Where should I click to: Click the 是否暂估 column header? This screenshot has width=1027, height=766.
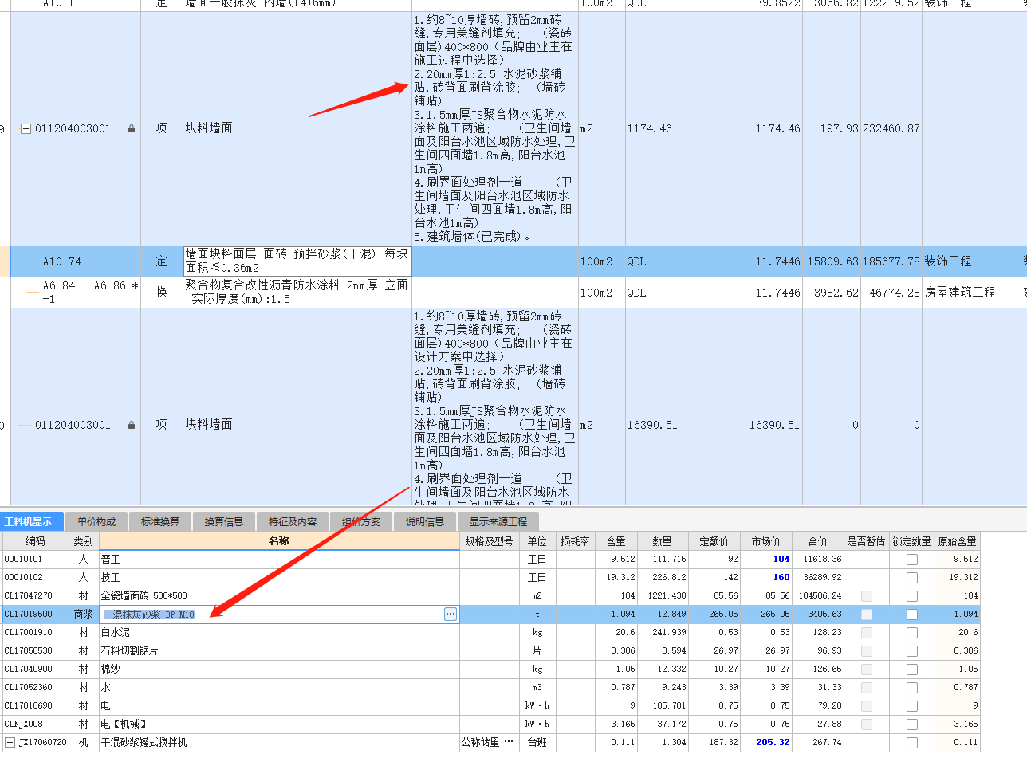pos(867,541)
